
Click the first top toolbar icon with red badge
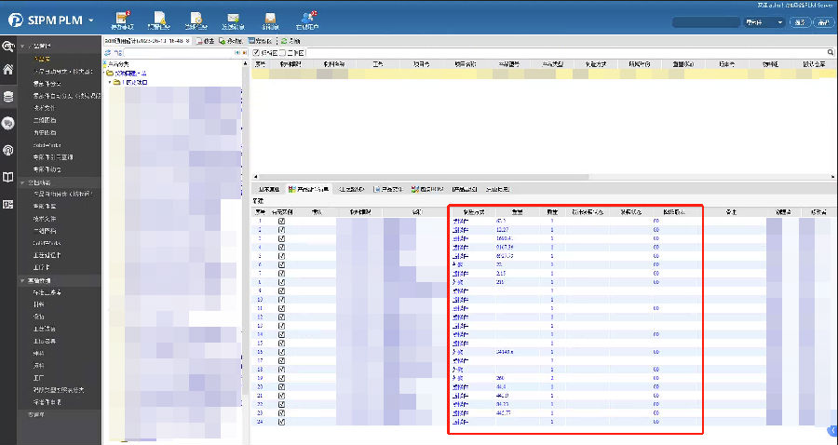(x=122, y=19)
